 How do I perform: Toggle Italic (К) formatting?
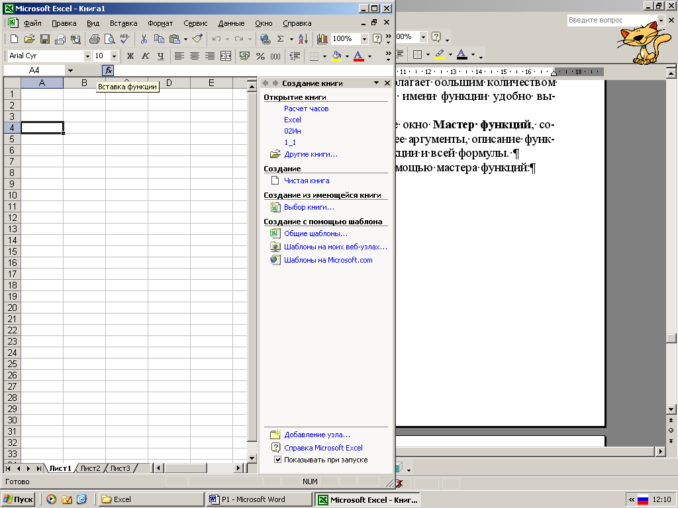pyautogui.click(x=145, y=56)
